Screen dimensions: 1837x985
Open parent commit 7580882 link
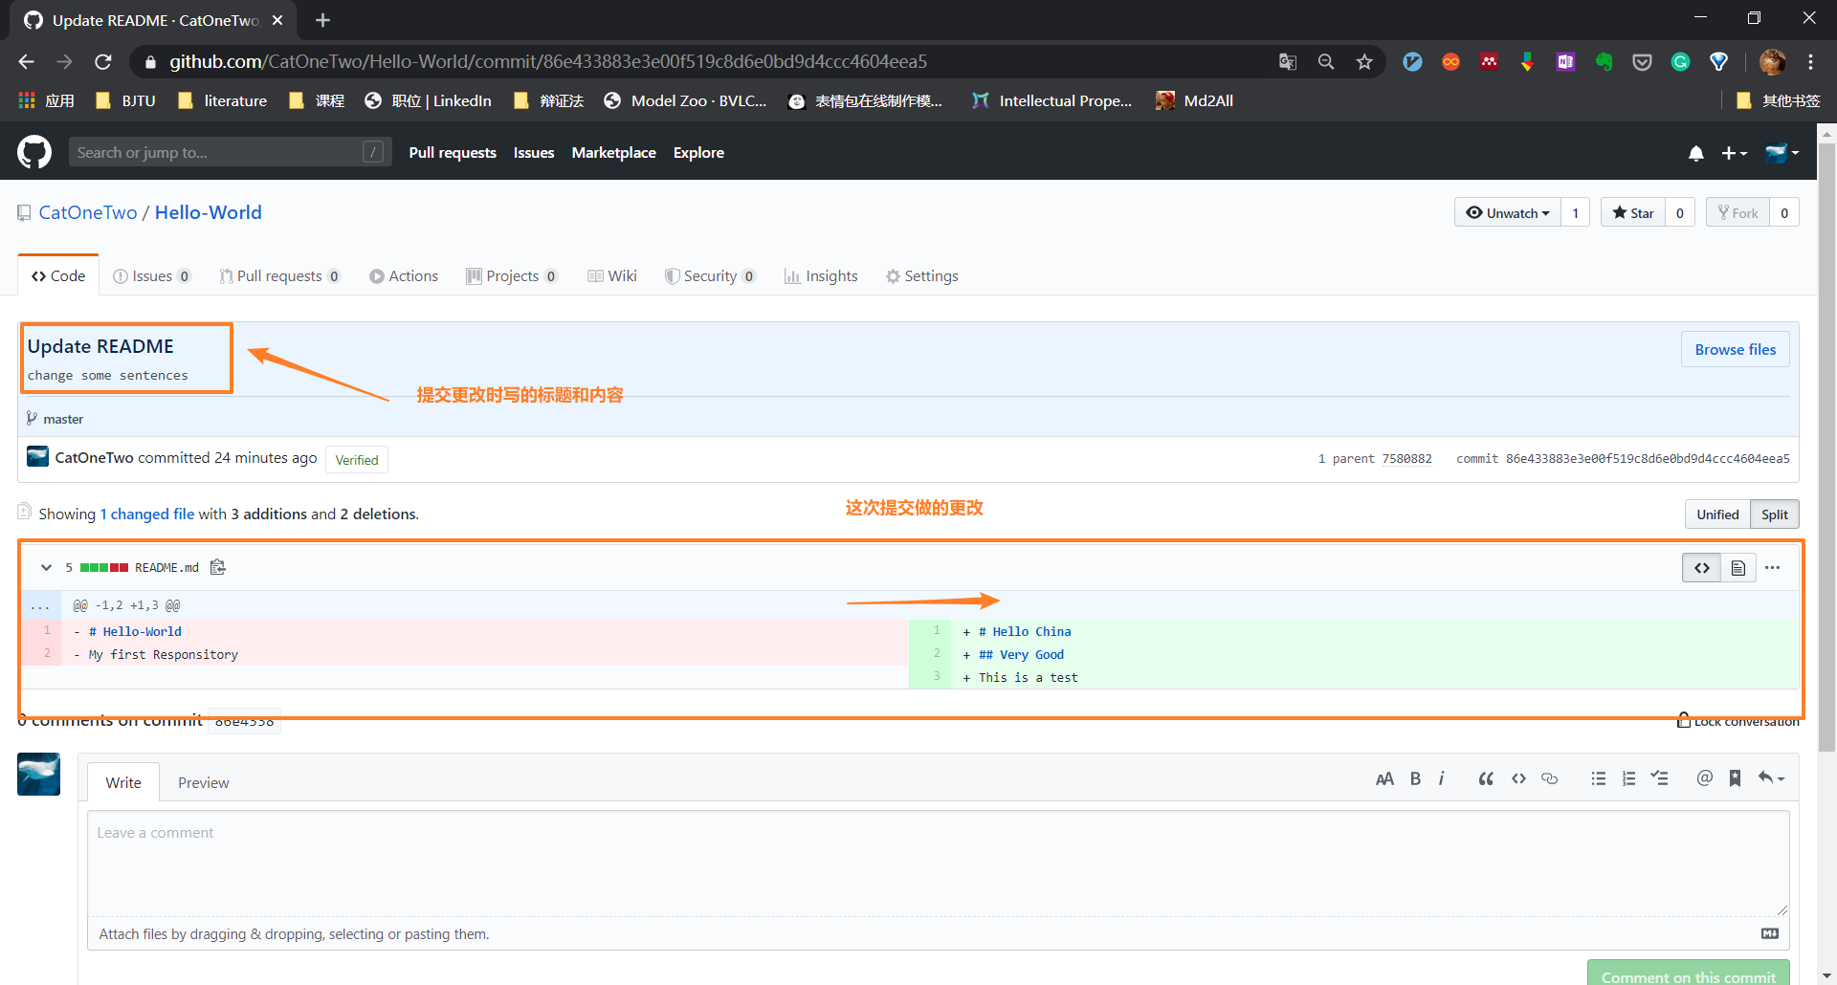[1406, 459]
